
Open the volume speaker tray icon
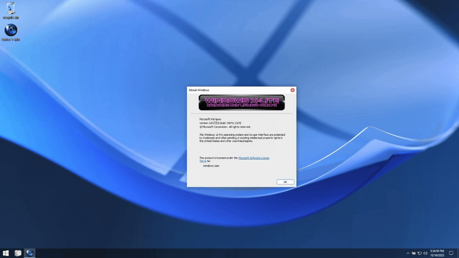(425, 254)
